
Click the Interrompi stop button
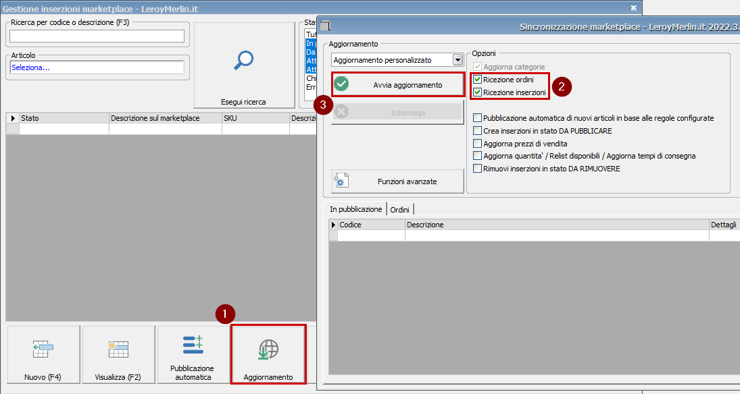pos(398,113)
